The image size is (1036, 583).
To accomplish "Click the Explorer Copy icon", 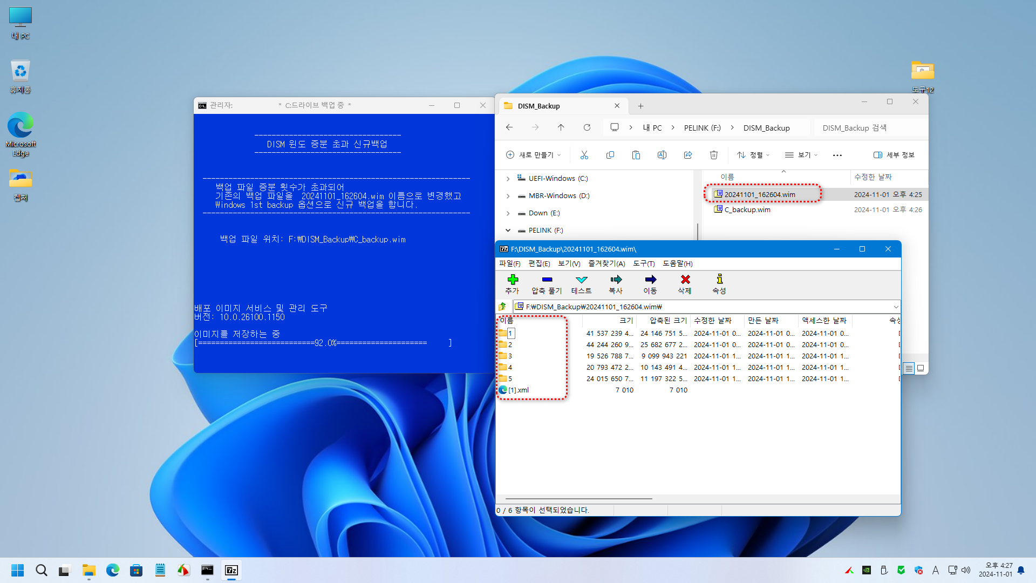I will click(610, 155).
